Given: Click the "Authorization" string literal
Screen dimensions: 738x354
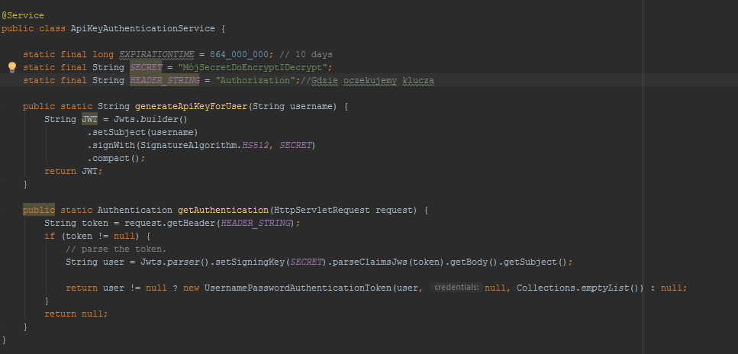Looking at the screenshot, I should click(255, 81).
